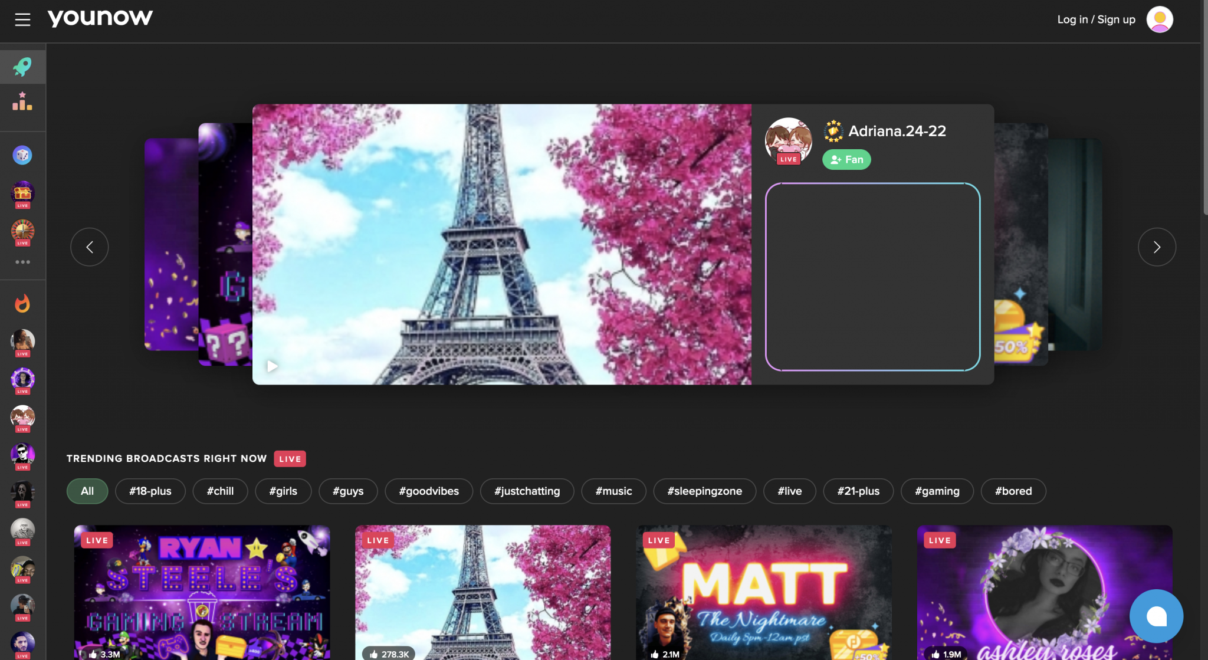The width and height of the screenshot is (1208, 660).
Task: Enable the #18-plus broadcast filter
Action: click(150, 491)
